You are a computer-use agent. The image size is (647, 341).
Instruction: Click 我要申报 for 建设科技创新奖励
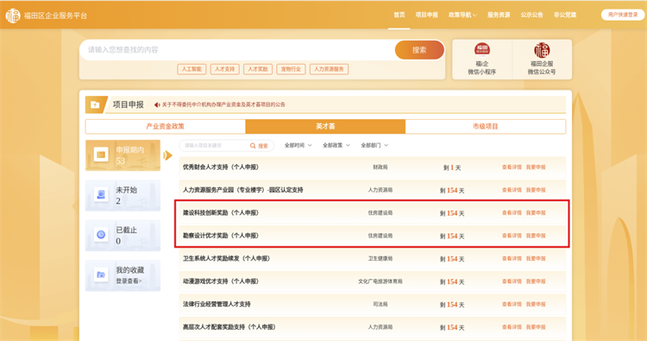pyautogui.click(x=536, y=213)
